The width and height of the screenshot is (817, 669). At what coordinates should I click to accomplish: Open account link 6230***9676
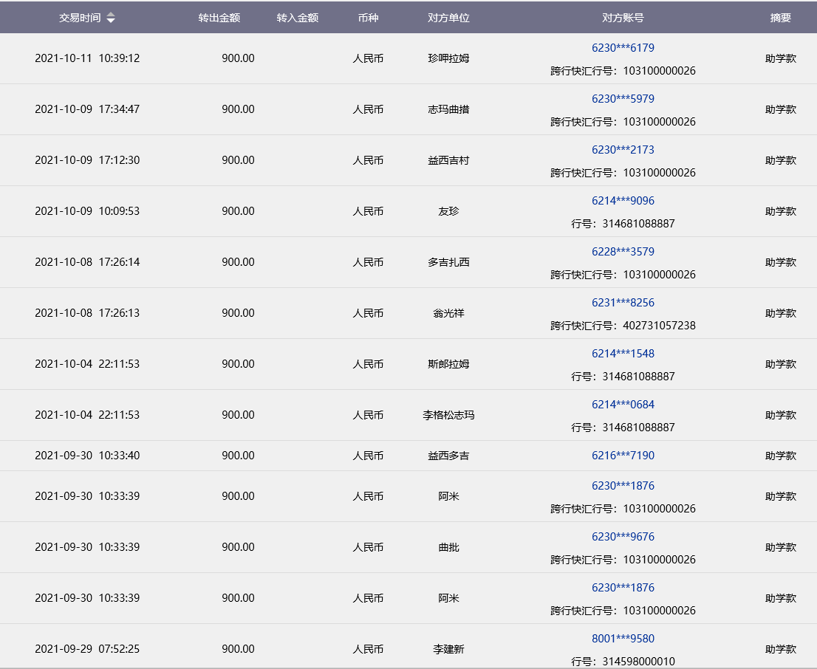coord(623,537)
